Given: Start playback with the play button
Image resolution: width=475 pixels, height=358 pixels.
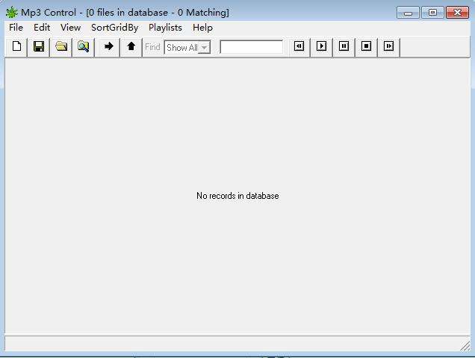Looking at the screenshot, I should (321, 46).
